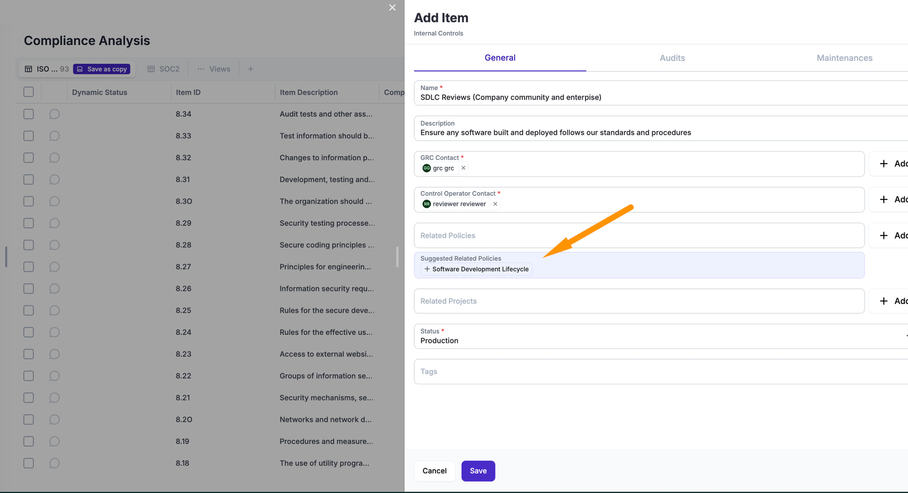This screenshot has height=493, width=908.
Task: Close the Add Item panel with X
Action: click(x=392, y=8)
